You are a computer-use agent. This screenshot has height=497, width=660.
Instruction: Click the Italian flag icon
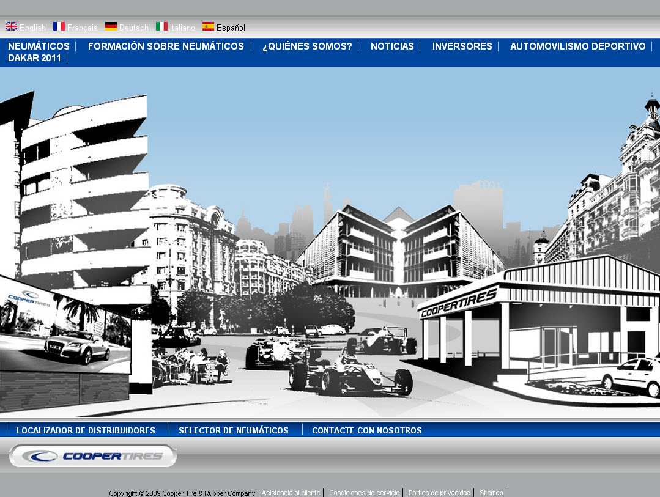161,26
